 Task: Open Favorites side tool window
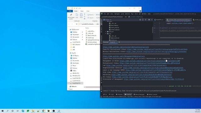[101, 89]
